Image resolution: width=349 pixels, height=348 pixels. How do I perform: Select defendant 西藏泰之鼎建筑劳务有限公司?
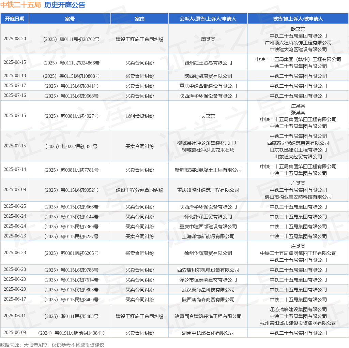click(x=298, y=143)
